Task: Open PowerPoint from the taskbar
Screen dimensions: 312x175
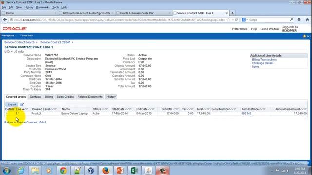Action: pos(120,171)
